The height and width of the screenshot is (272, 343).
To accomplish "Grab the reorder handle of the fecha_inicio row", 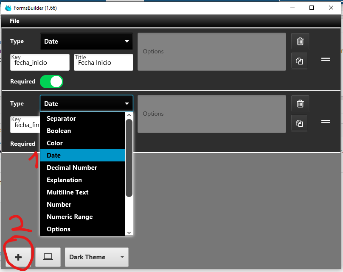I will click(326, 59).
